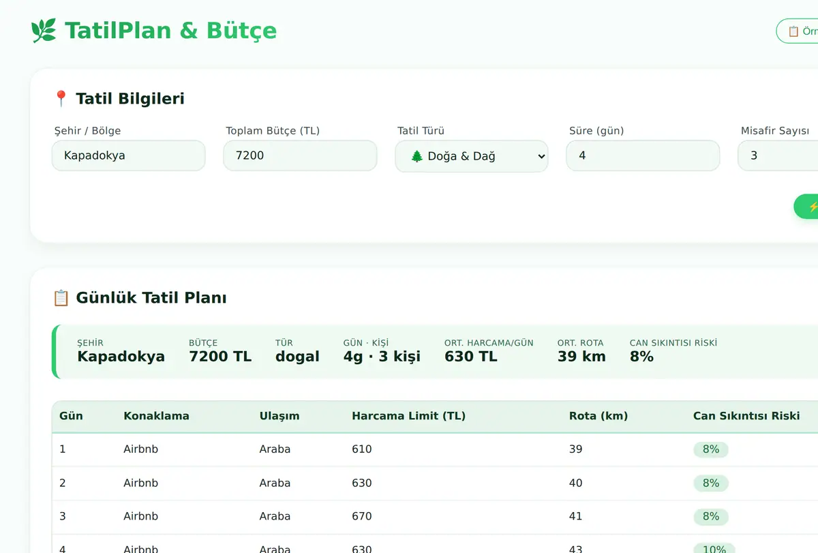Select the Araba cell in day 2 row
The height and width of the screenshot is (553, 818).
click(x=275, y=483)
